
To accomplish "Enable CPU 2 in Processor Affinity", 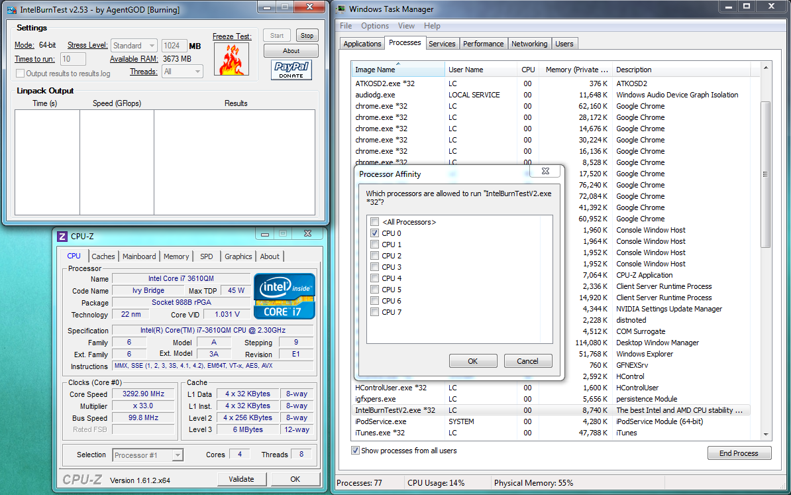I will (x=375, y=256).
